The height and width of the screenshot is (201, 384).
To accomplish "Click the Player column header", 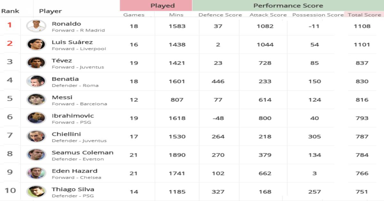I will [50, 11].
